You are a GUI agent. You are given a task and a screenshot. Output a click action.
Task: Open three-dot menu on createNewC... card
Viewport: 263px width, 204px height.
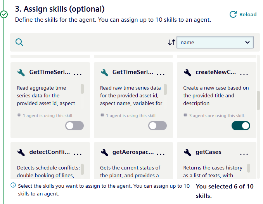[x=244, y=74]
